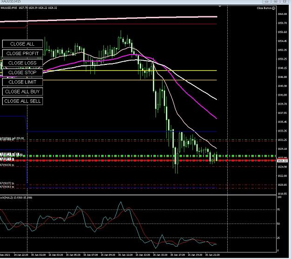Screen dimensions: 291x259
Task: Click the 1833.35 price scale label
Action: 282,131
